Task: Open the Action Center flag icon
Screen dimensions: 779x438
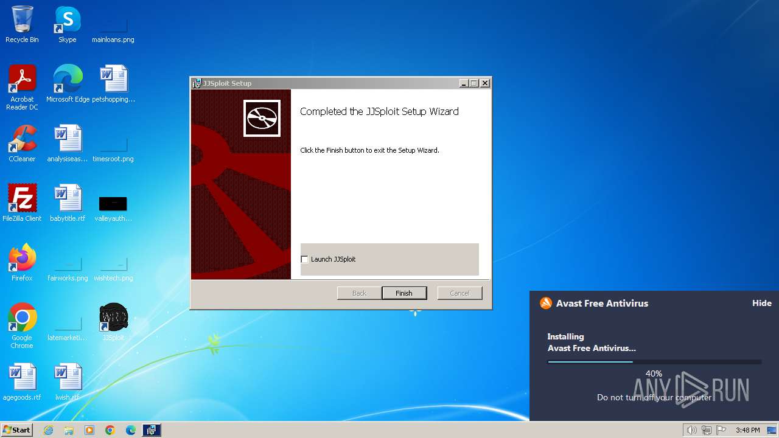Action: tap(722, 430)
